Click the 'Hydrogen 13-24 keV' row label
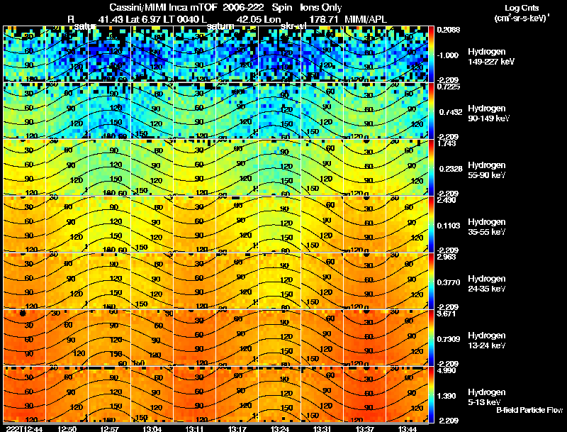This screenshot has height=432, width=567. pos(487,340)
